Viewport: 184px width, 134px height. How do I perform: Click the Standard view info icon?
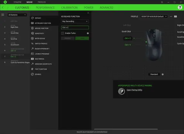(163, 74)
